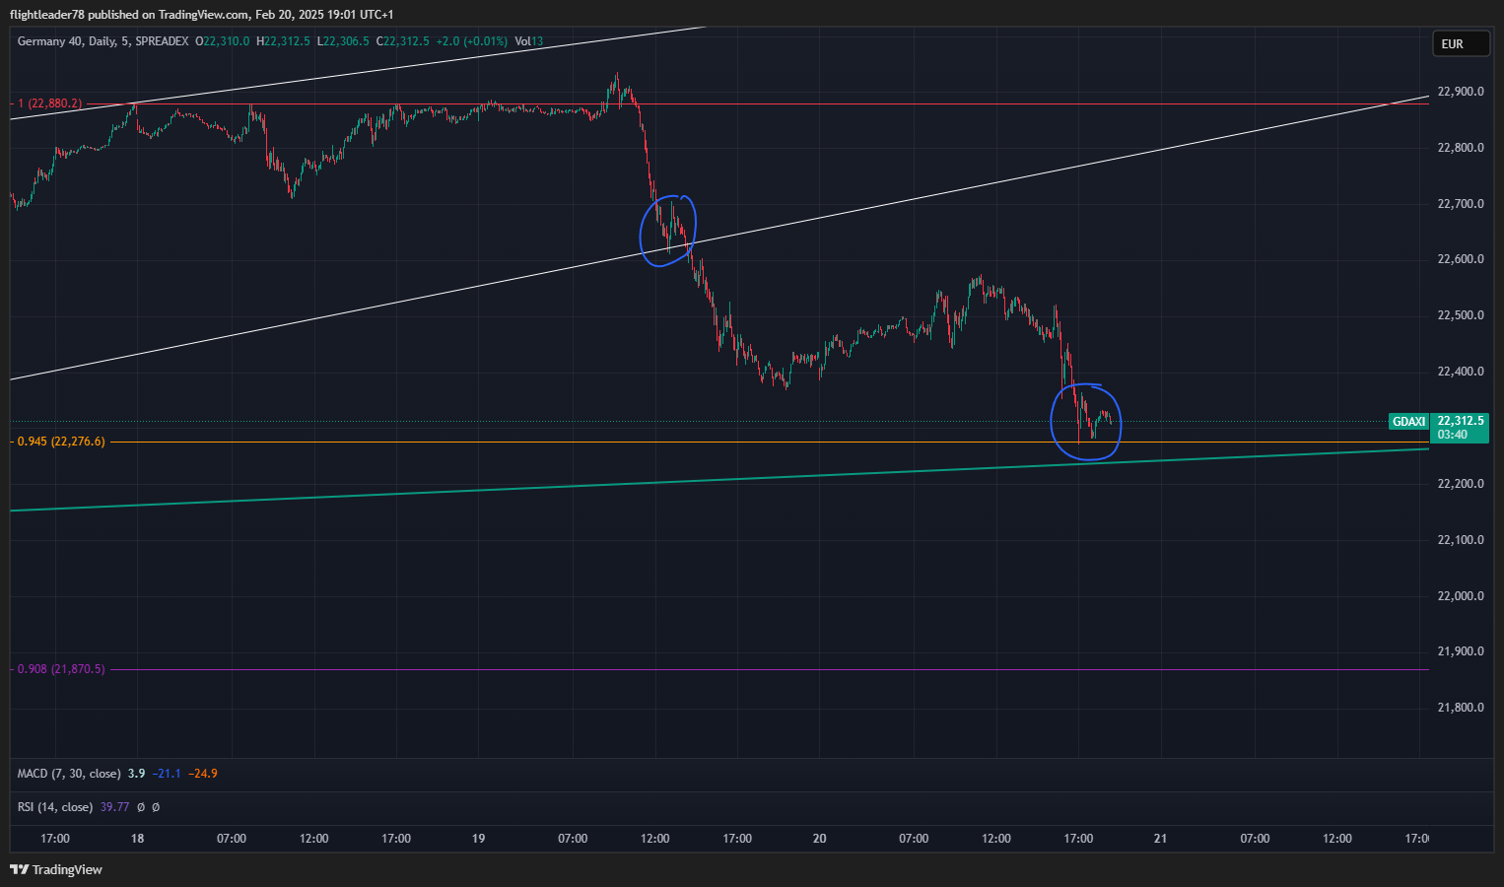Click the 22,100.0 price axis label

pos(1461,540)
